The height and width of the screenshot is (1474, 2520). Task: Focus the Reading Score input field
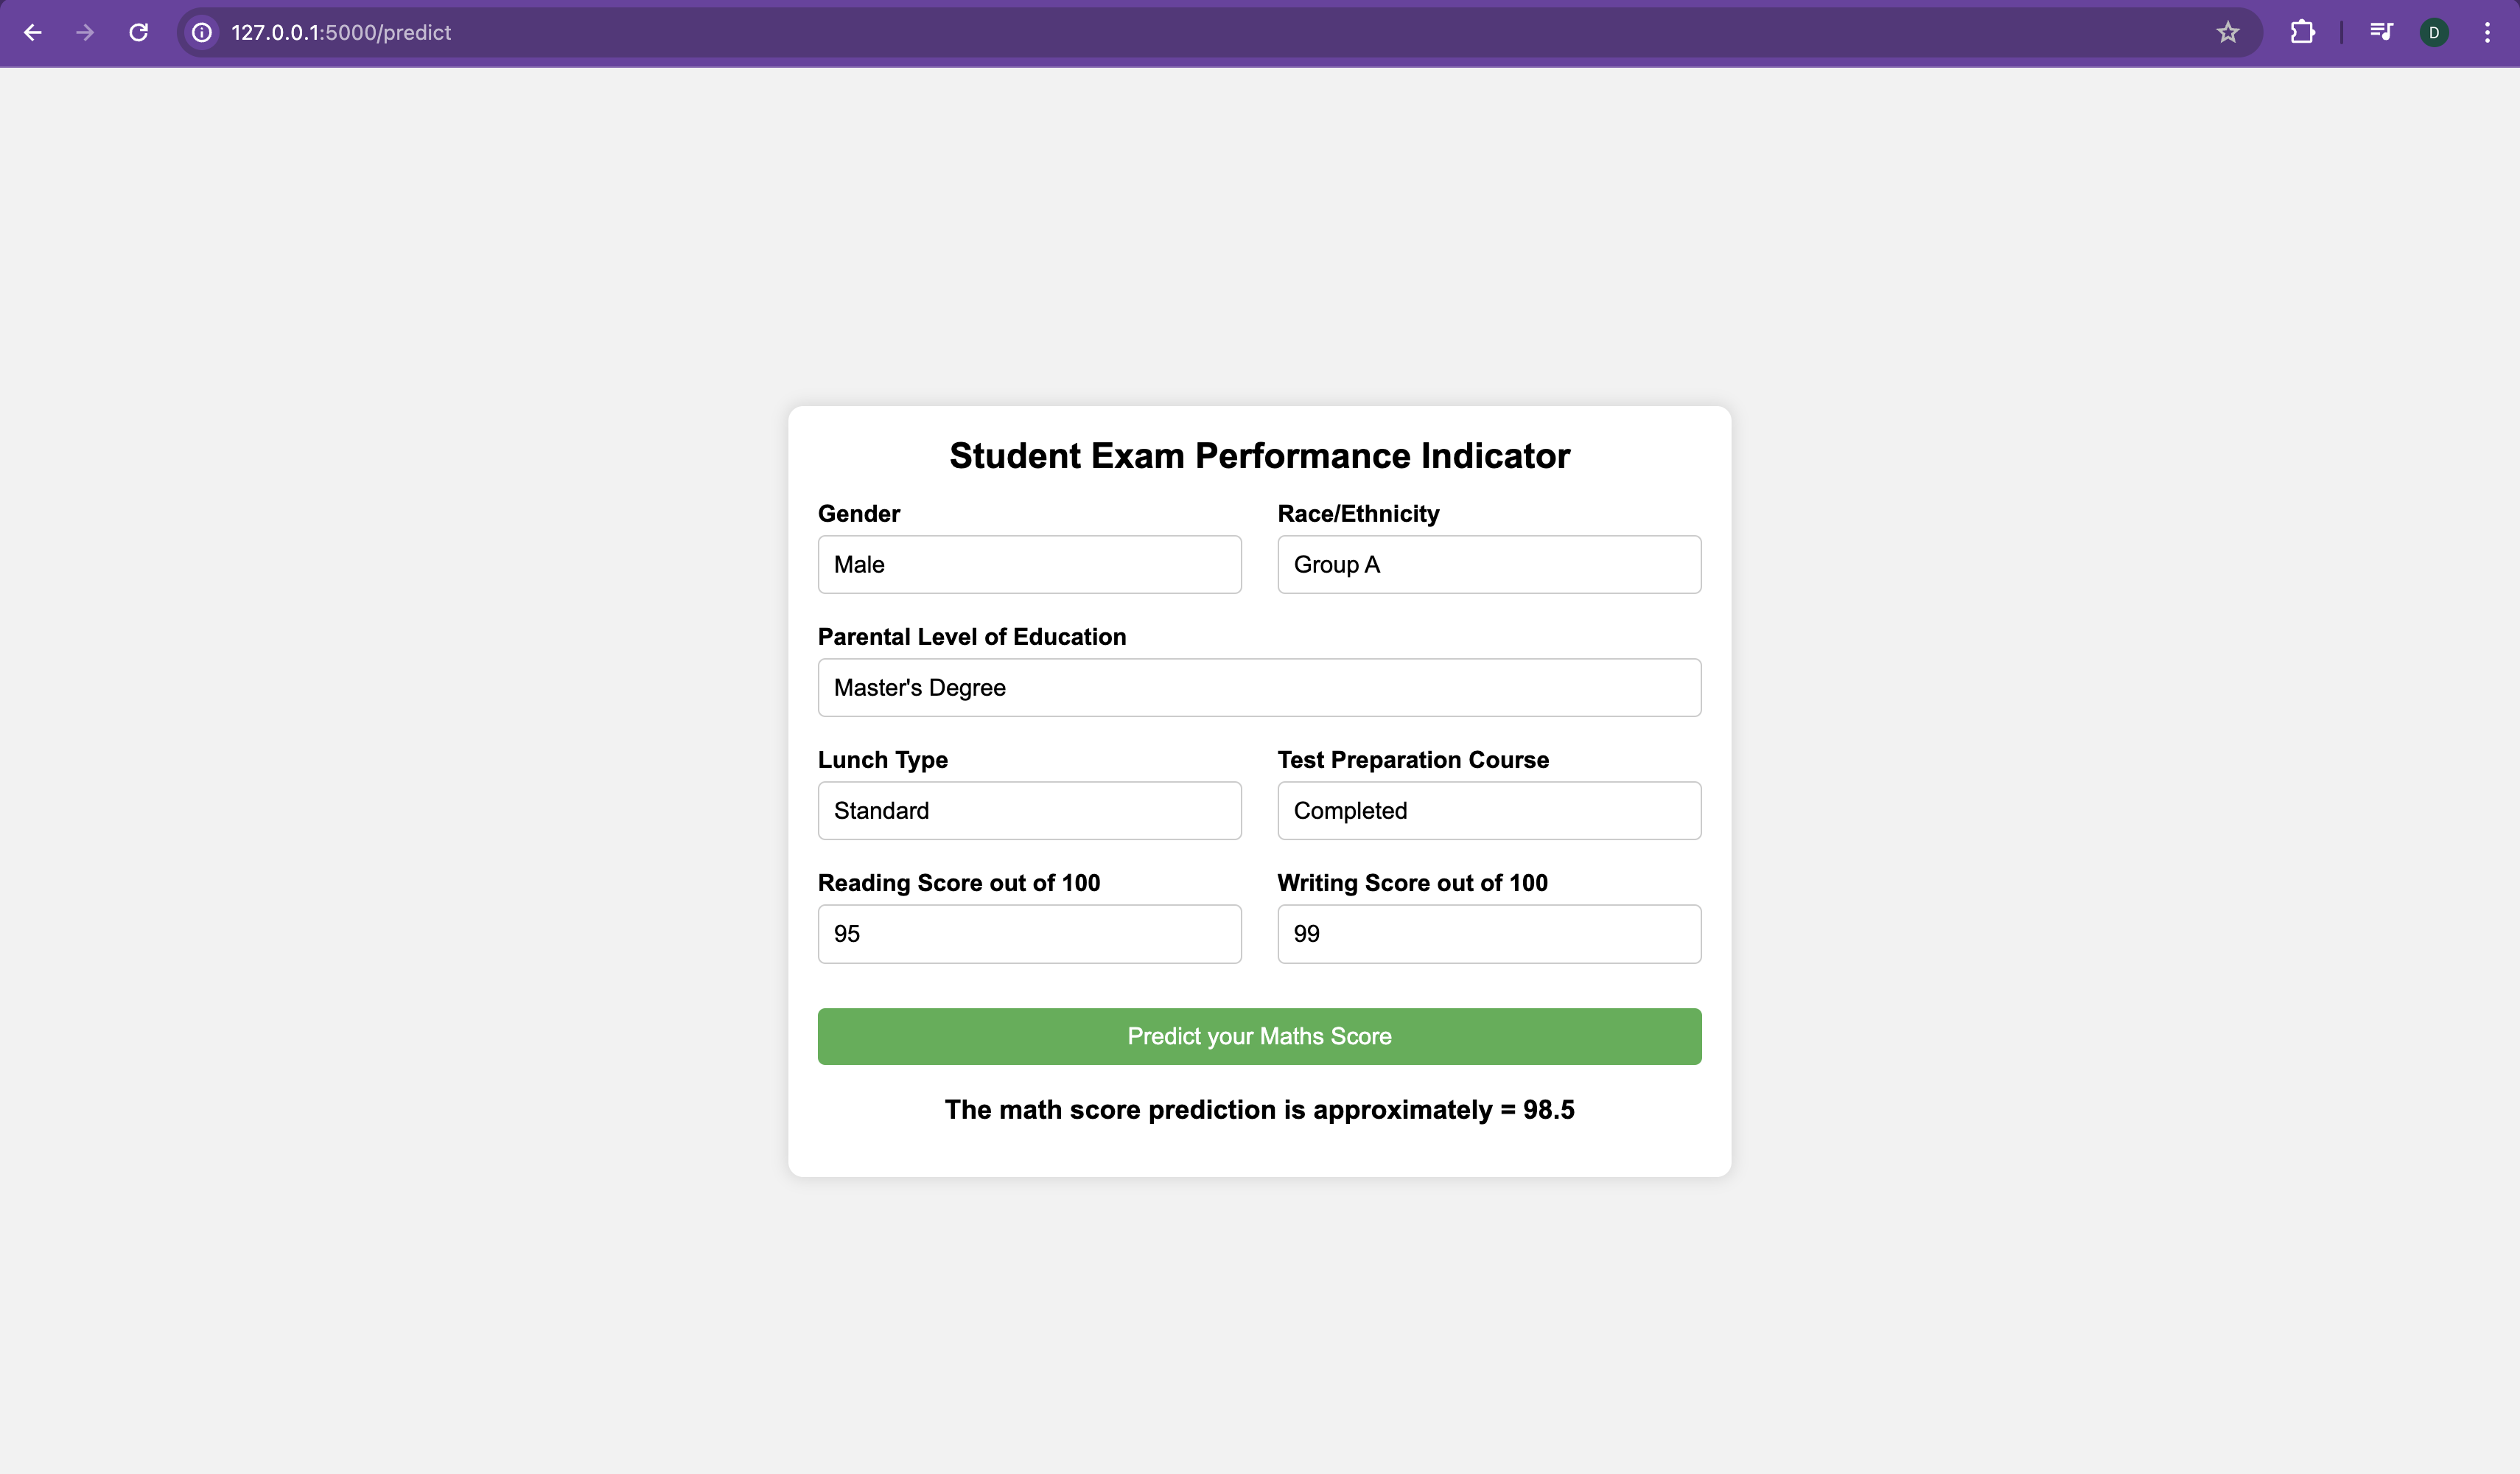click(1030, 934)
